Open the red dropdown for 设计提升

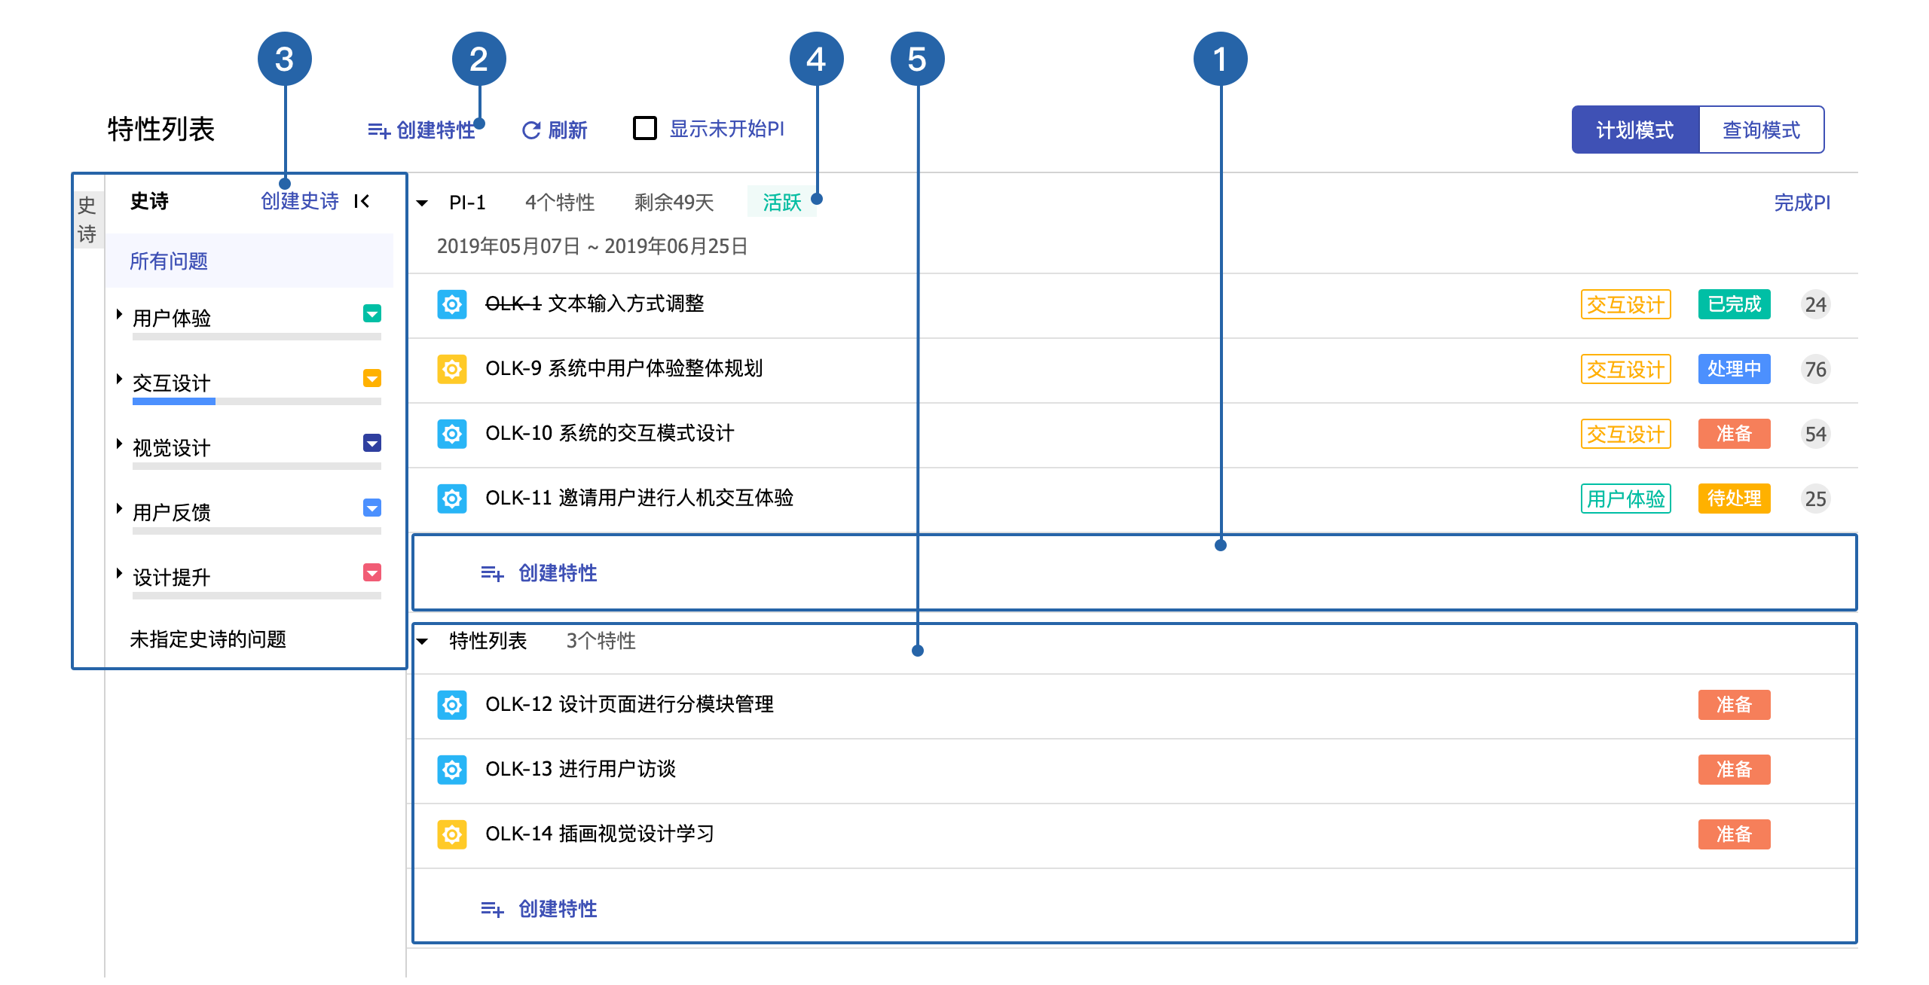click(x=372, y=572)
